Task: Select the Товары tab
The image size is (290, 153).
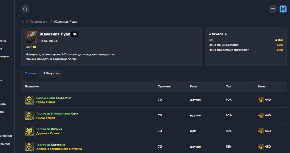Action: click(30, 74)
